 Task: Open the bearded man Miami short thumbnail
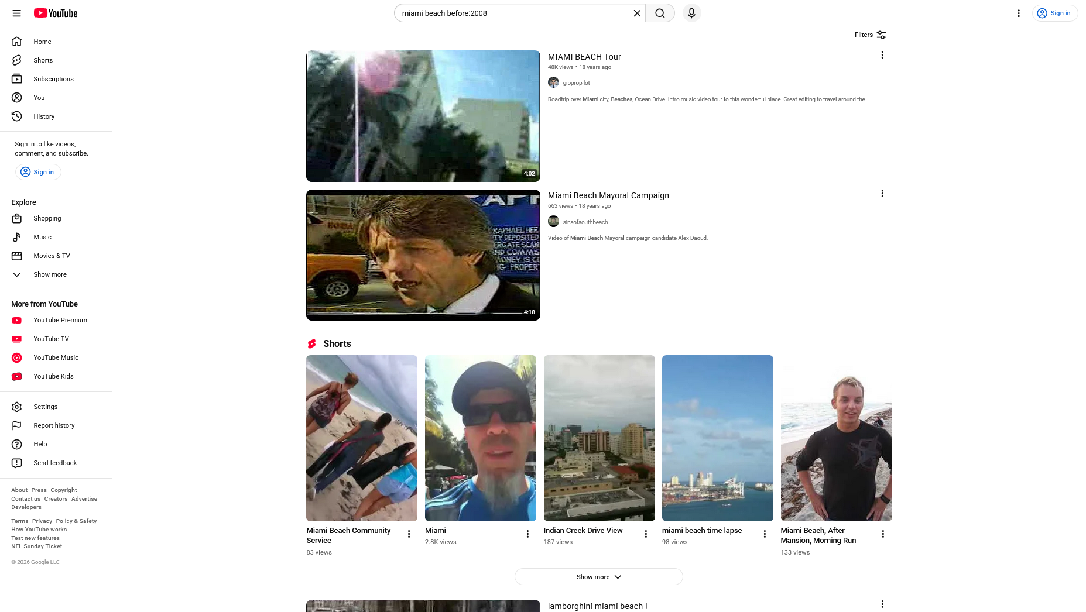click(x=481, y=438)
